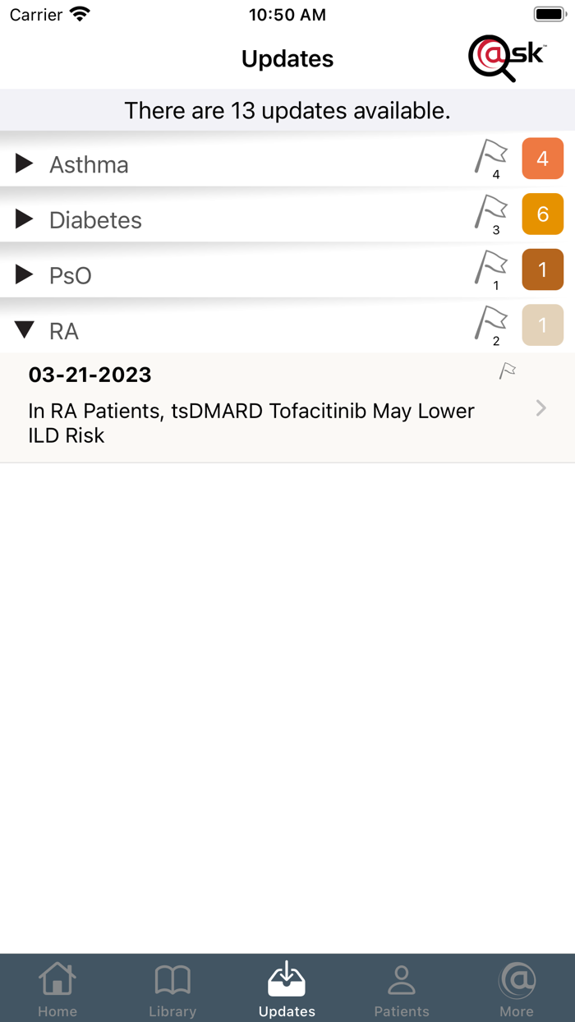This screenshot has height=1022, width=575.
Task: Click the orange "4" badge on Asthma
Action: [x=543, y=158]
